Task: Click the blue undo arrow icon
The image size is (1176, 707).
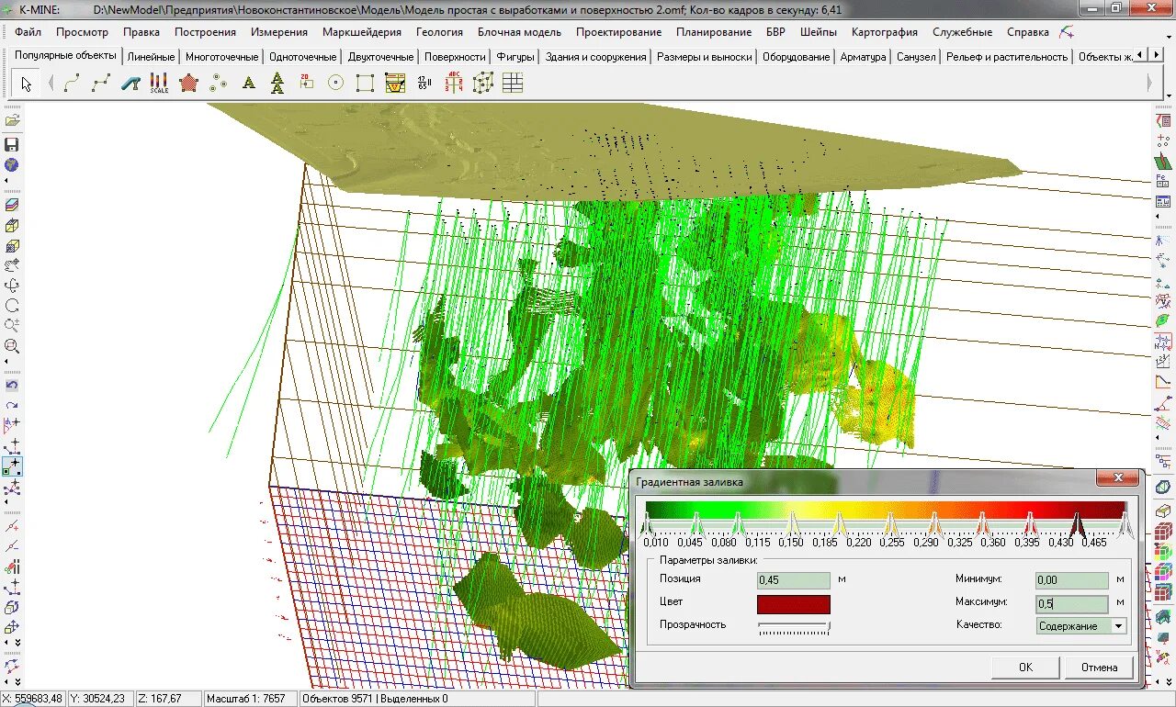Action: (12, 386)
